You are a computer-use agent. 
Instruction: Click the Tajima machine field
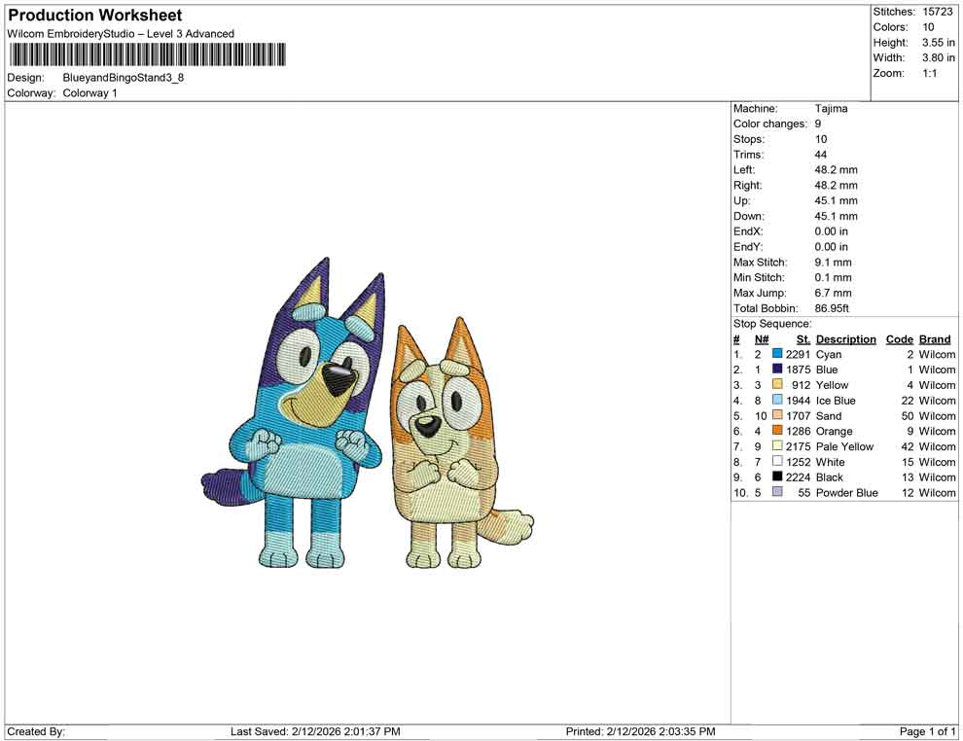(x=832, y=108)
